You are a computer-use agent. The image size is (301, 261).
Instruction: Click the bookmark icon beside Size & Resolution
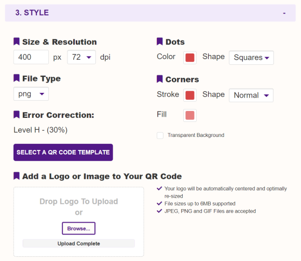[x=17, y=42]
